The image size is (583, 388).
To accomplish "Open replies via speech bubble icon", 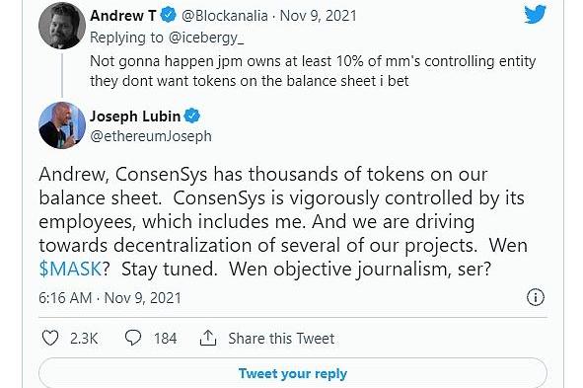I will 133,338.
